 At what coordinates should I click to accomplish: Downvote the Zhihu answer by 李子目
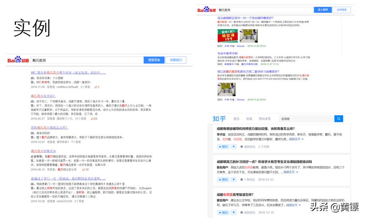click(x=234, y=146)
